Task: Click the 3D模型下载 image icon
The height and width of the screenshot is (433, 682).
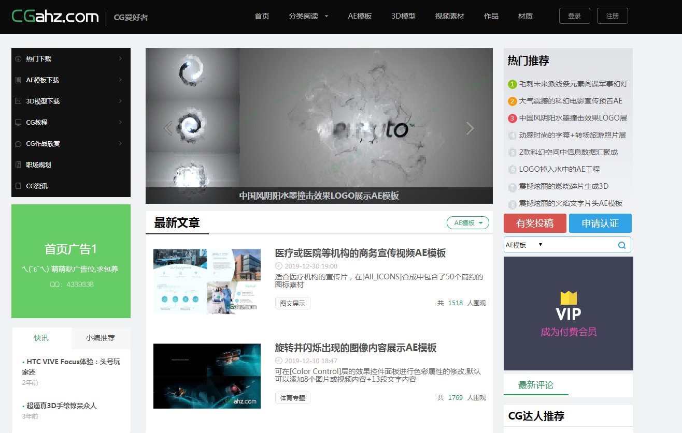Action: [18, 101]
